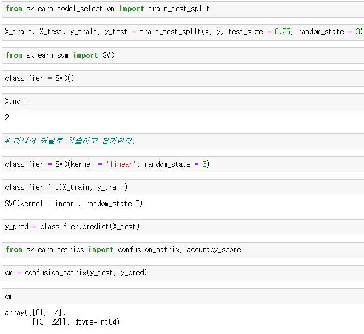Click the X_train, X_test split assignment cell
Image resolution: width=364 pixels, height=334 pixels.
coord(183,32)
